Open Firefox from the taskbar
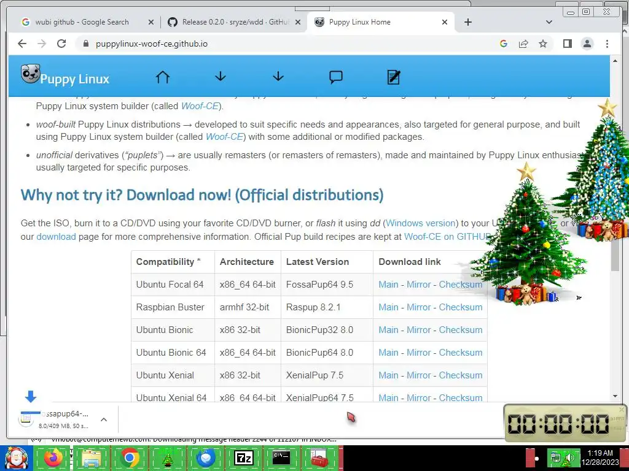 pos(53,458)
